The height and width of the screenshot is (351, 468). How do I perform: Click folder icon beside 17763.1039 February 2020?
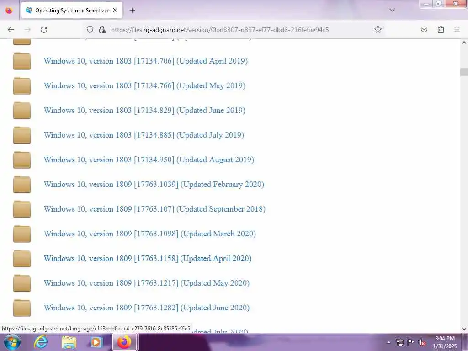click(x=22, y=185)
